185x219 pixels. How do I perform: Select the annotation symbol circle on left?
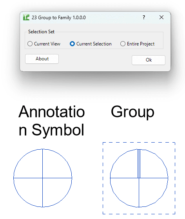point(43,178)
